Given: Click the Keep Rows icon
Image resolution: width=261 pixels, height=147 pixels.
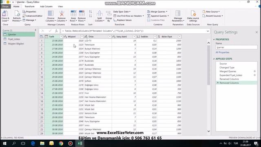Looking at the screenshot, I should click(x=73, y=13).
